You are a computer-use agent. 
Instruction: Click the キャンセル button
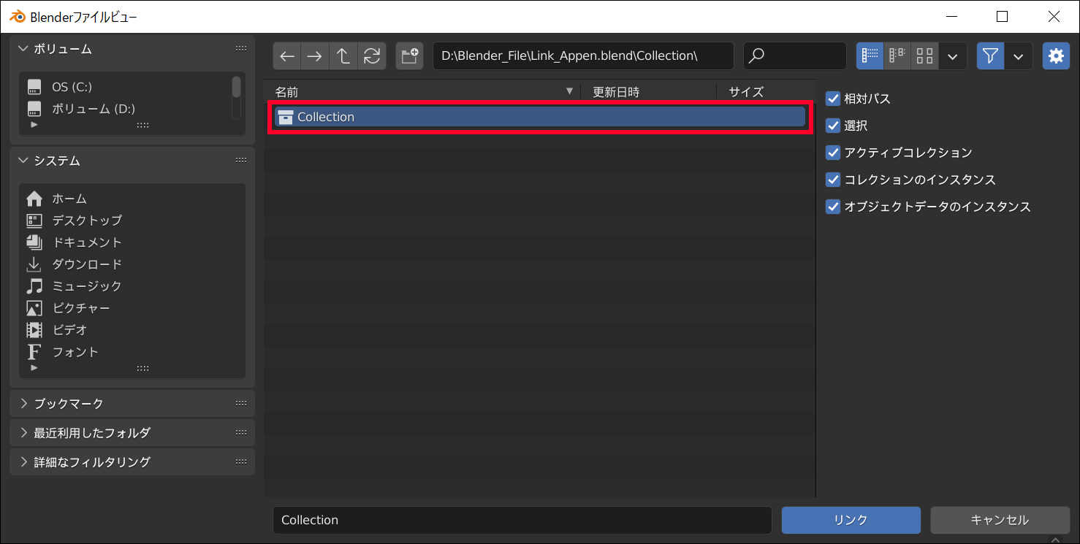click(999, 520)
